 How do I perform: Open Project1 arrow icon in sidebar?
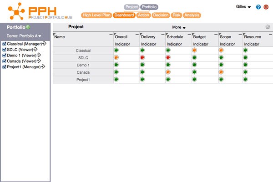click(43, 66)
